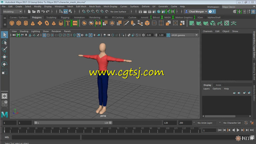Click the single perspective layout icon
This screenshot has height=144, width=256.
tap(4, 96)
